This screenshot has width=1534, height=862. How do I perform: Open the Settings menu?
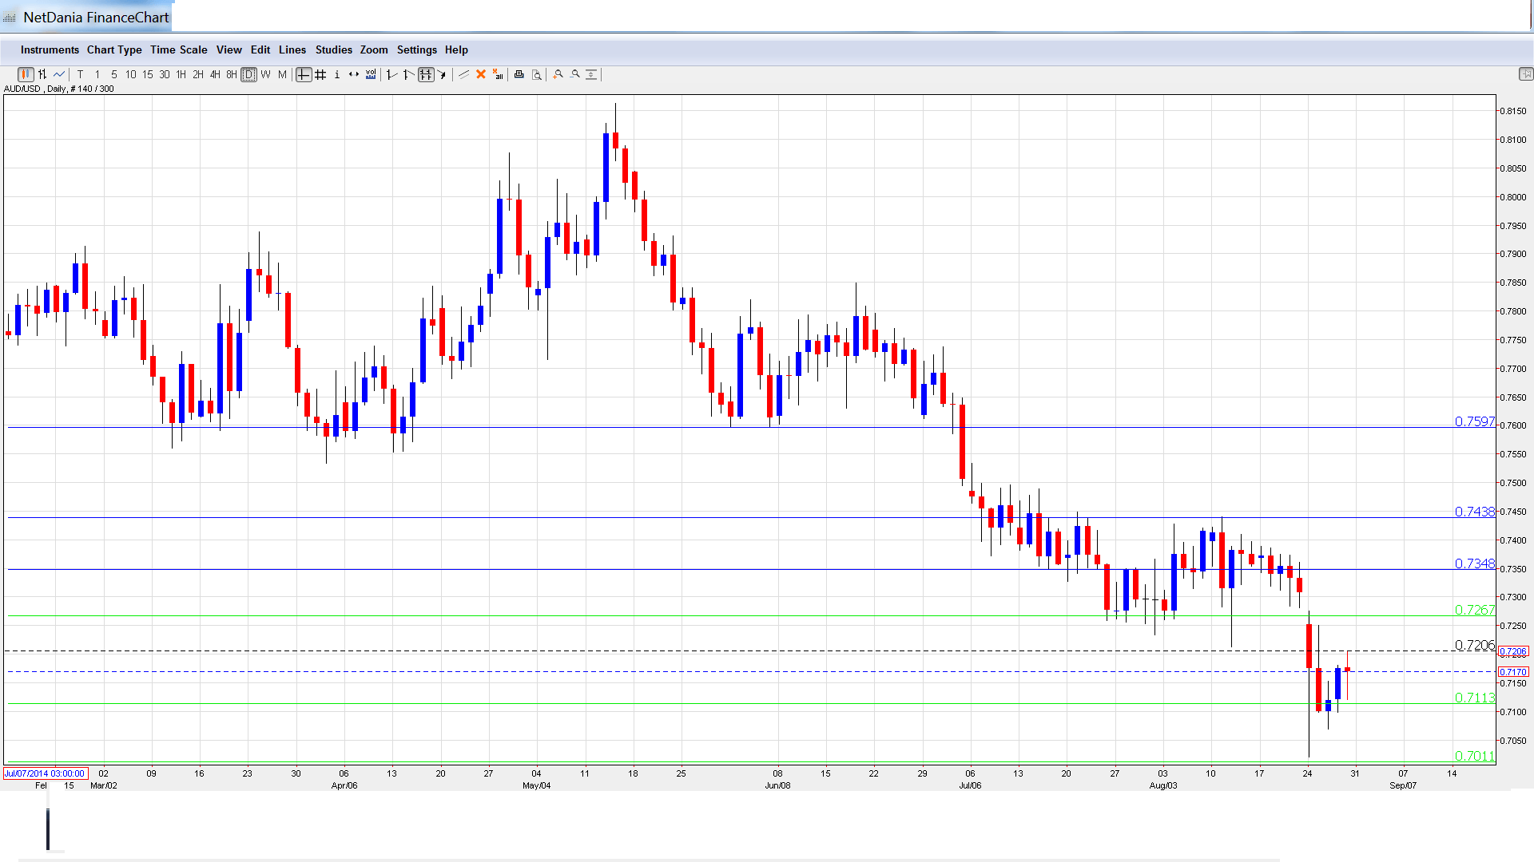point(416,49)
